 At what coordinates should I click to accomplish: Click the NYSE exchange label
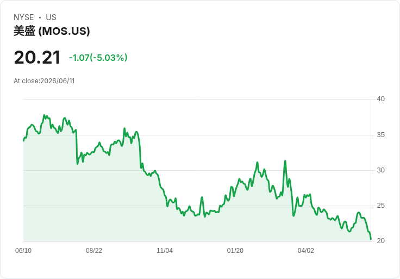point(24,17)
